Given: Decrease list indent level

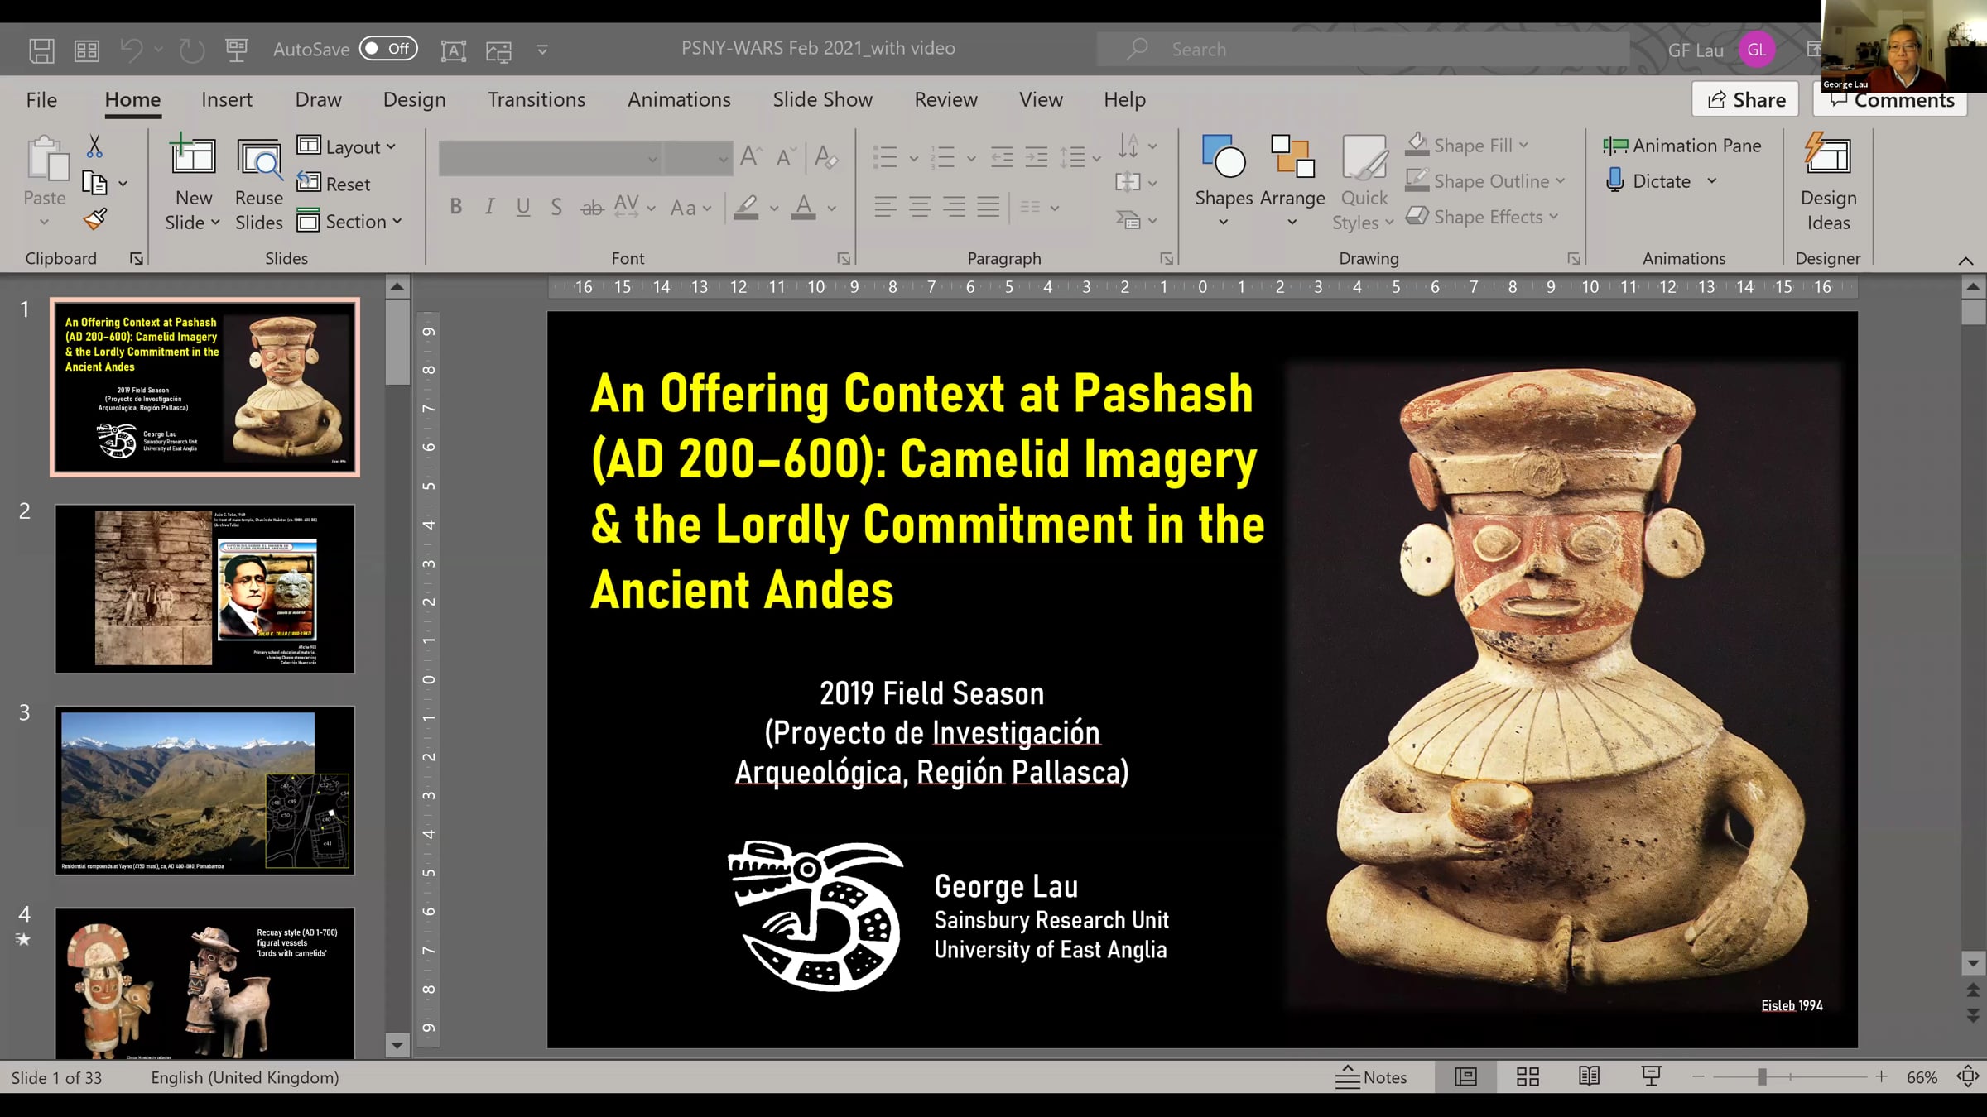Looking at the screenshot, I should 1002,156.
